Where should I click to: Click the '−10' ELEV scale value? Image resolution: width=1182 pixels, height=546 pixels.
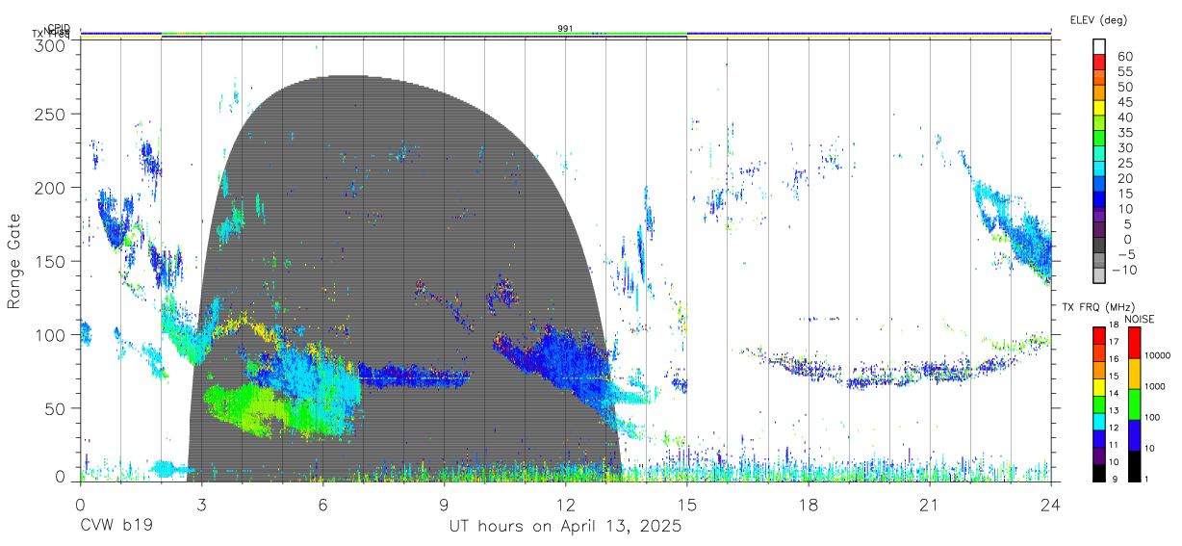[x=1124, y=269]
